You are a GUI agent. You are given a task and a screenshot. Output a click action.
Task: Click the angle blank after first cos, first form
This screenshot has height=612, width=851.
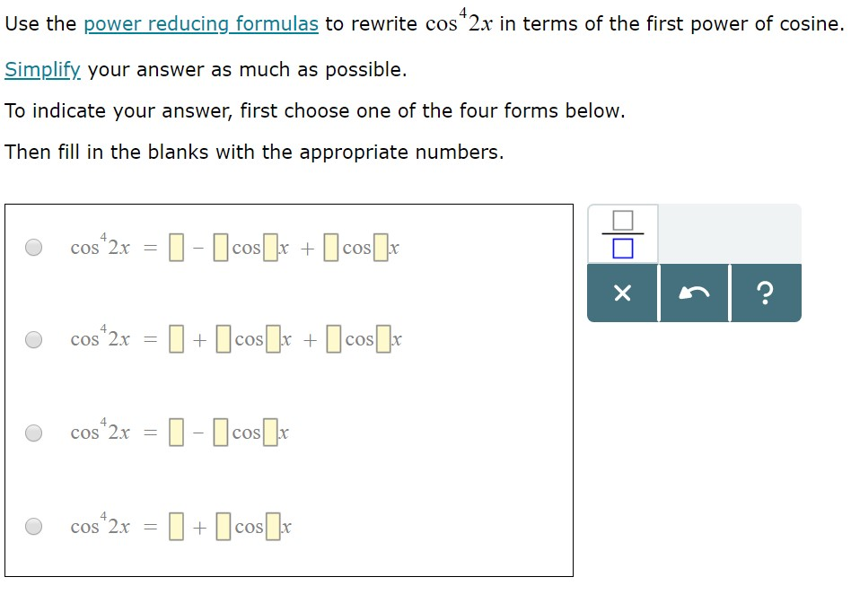point(269,247)
